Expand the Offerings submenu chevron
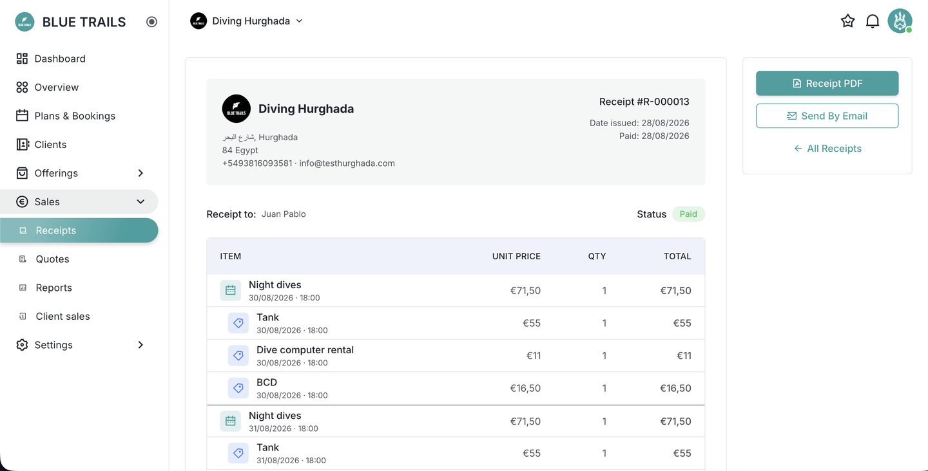 140,173
